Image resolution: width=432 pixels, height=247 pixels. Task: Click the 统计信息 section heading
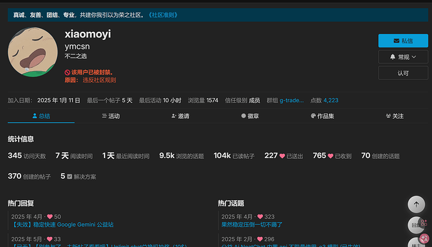click(x=21, y=139)
